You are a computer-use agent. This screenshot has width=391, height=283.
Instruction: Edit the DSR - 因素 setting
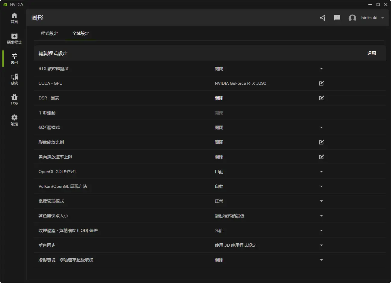tap(321, 98)
